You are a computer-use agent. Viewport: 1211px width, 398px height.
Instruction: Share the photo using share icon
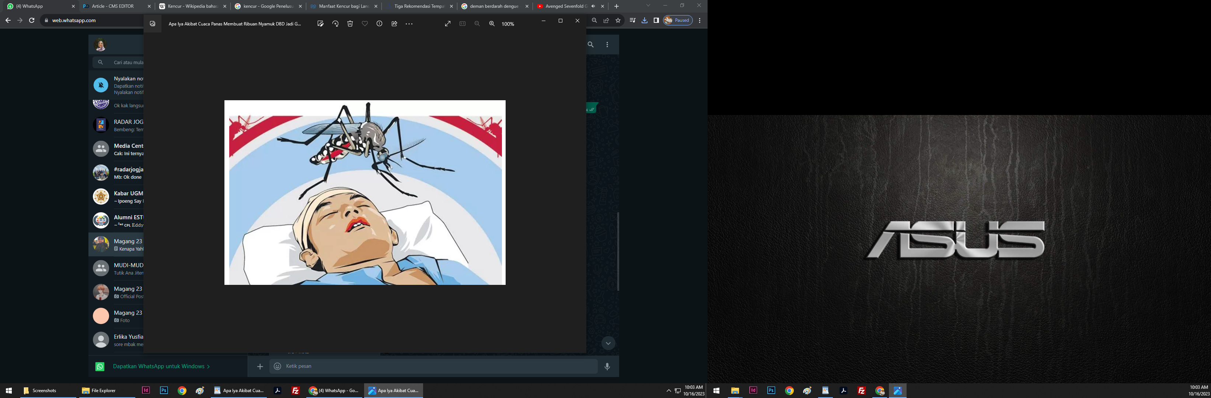coord(394,24)
